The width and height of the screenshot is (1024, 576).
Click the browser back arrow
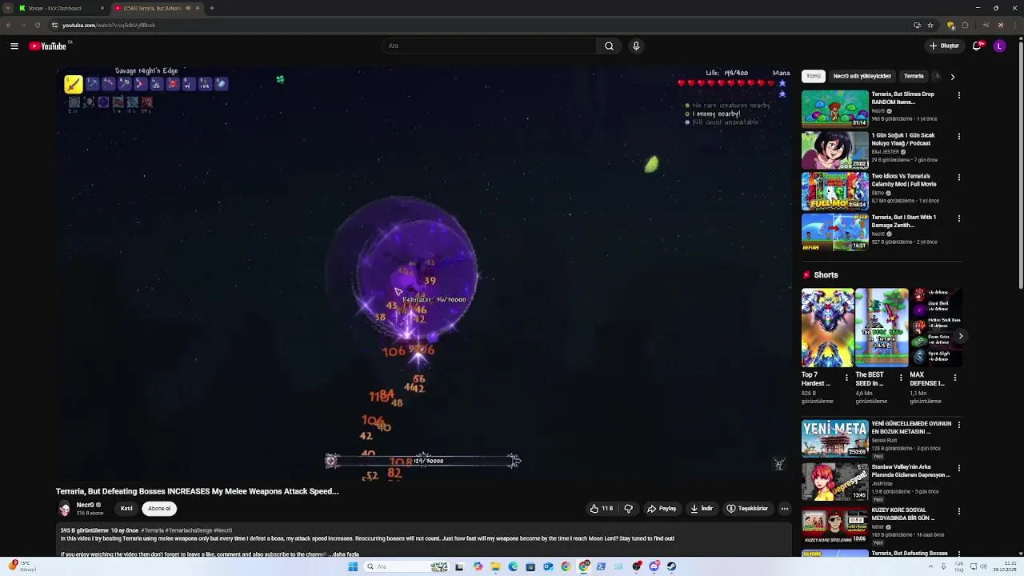[9, 25]
